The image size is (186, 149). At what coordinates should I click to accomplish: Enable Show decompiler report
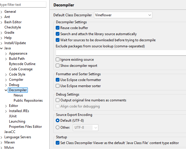[58, 66]
